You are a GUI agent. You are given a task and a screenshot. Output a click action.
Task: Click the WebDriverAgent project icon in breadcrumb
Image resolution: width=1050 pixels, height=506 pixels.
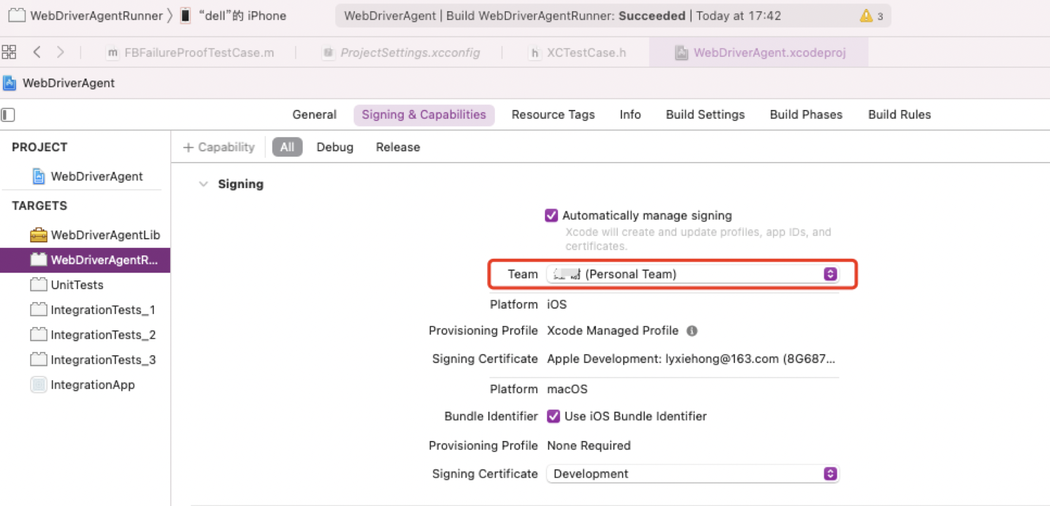(9, 83)
